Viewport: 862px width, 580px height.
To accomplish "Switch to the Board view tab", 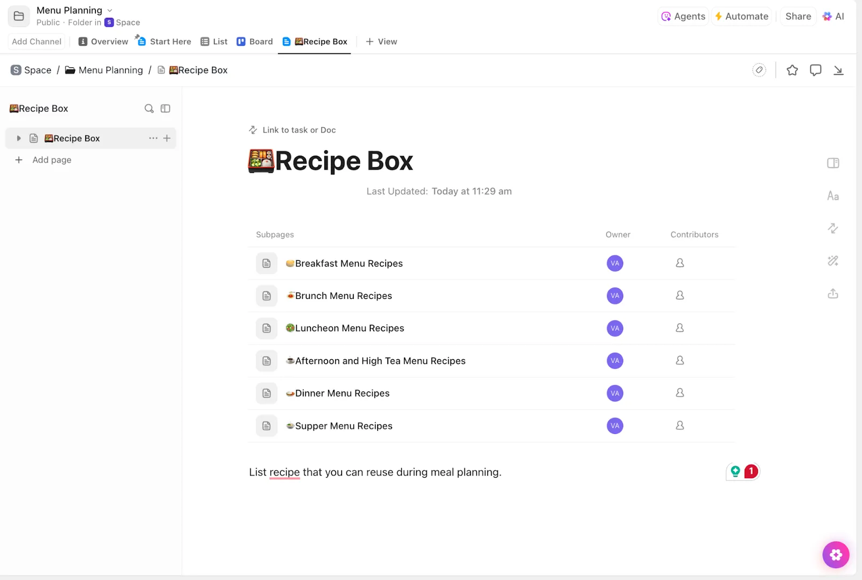I will pyautogui.click(x=255, y=41).
